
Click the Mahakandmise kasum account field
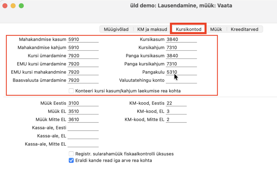[x=83, y=39]
